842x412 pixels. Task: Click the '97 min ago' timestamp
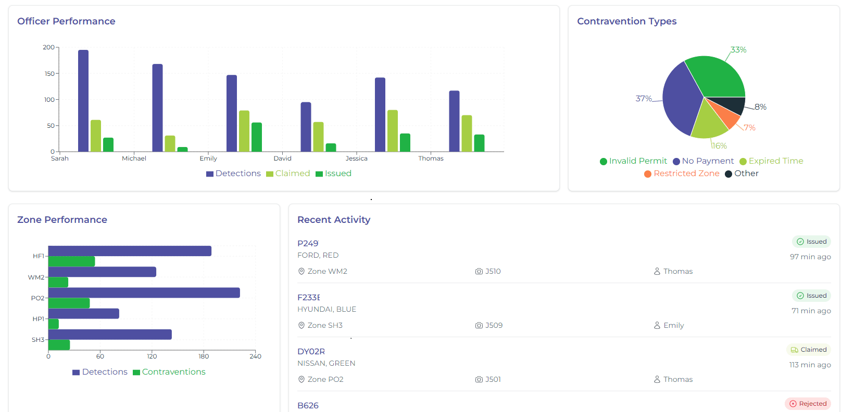pos(810,257)
